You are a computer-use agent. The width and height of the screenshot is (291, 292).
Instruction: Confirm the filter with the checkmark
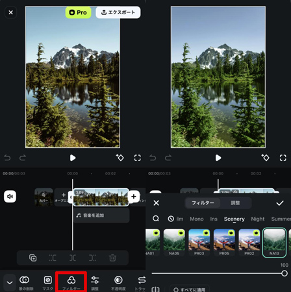[280, 203]
